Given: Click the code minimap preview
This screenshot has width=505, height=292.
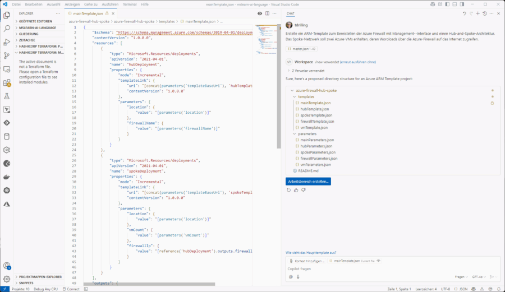Looking at the screenshot, I should [x=266, y=40].
